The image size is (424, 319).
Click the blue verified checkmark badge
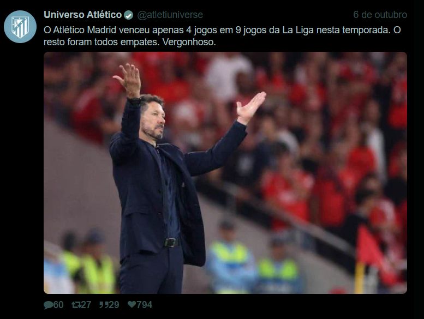[128, 15]
